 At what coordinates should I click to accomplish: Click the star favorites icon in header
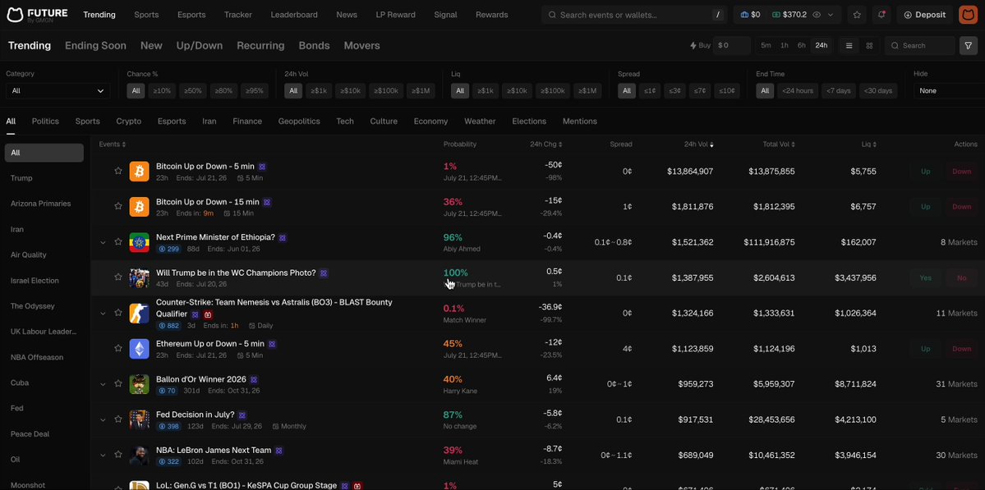[x=858, y=15]
